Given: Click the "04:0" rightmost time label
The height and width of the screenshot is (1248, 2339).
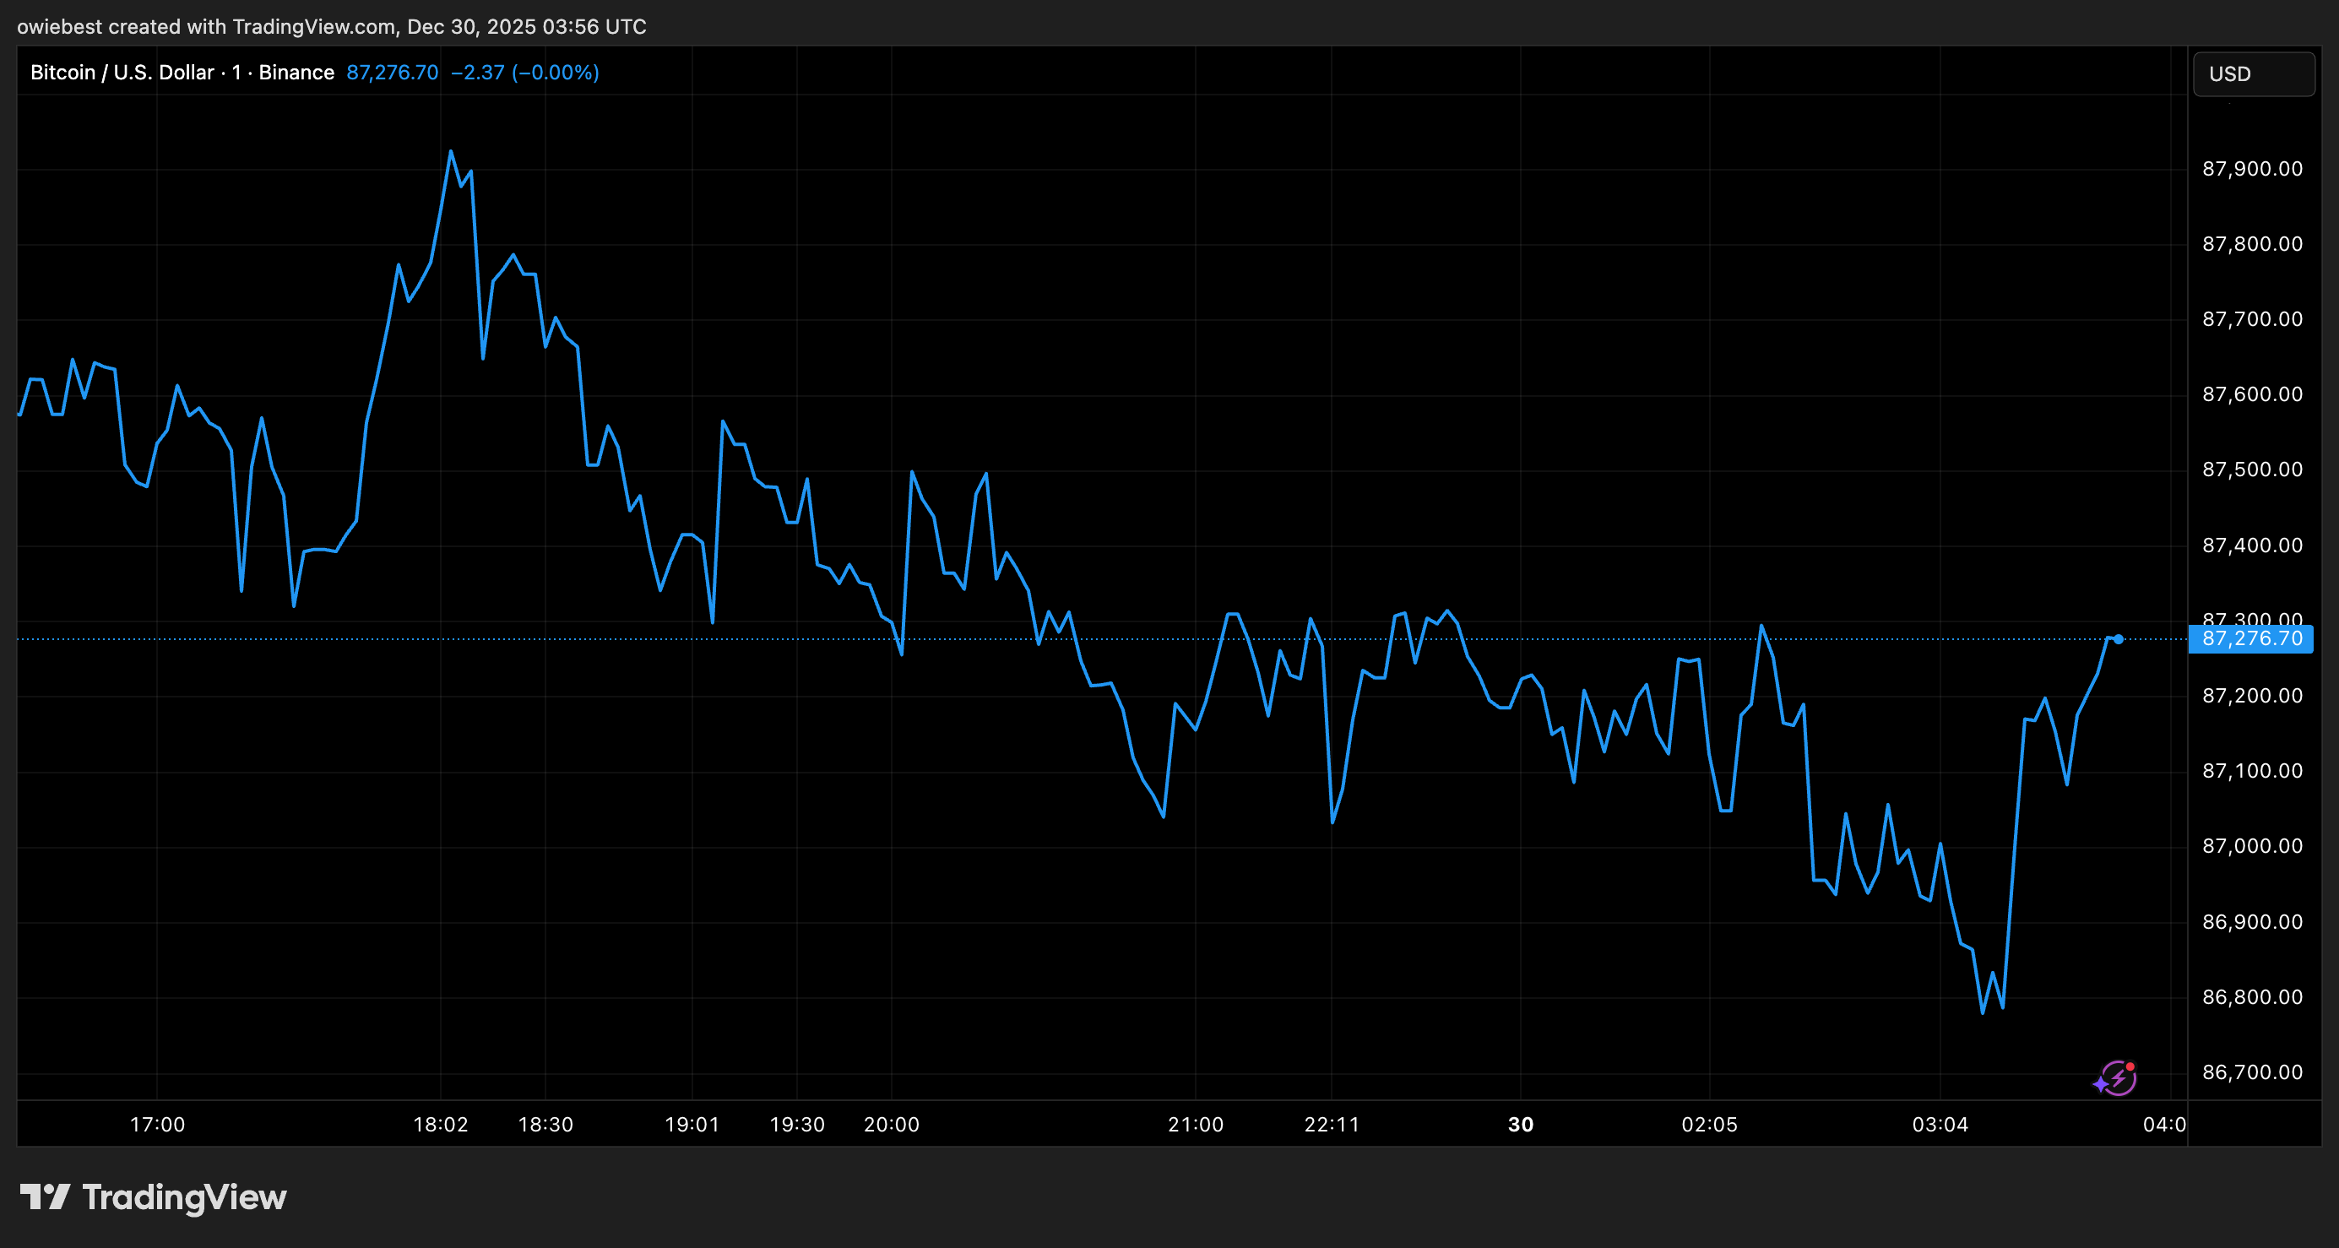Looking at the screenshot, I should tap(2168, 1125).
